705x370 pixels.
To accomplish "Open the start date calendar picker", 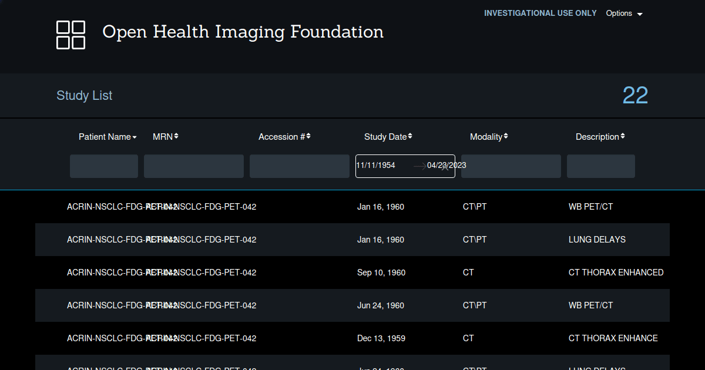I will (x=376, y=166).
